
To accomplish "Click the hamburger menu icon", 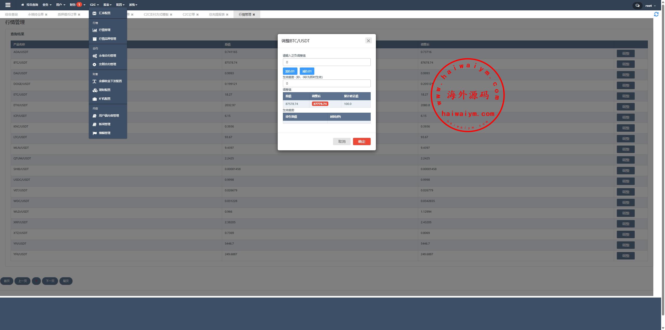I will [8, 5].
